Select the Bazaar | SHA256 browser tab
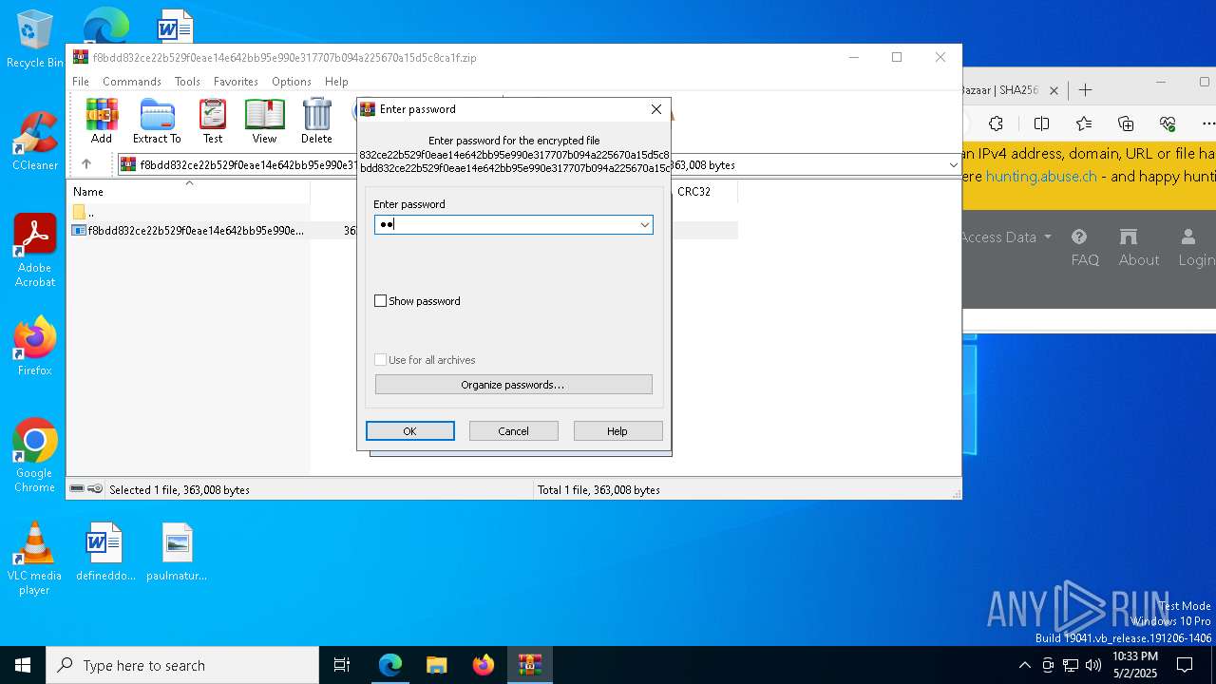1216x684 pixels. (1009, 90)
